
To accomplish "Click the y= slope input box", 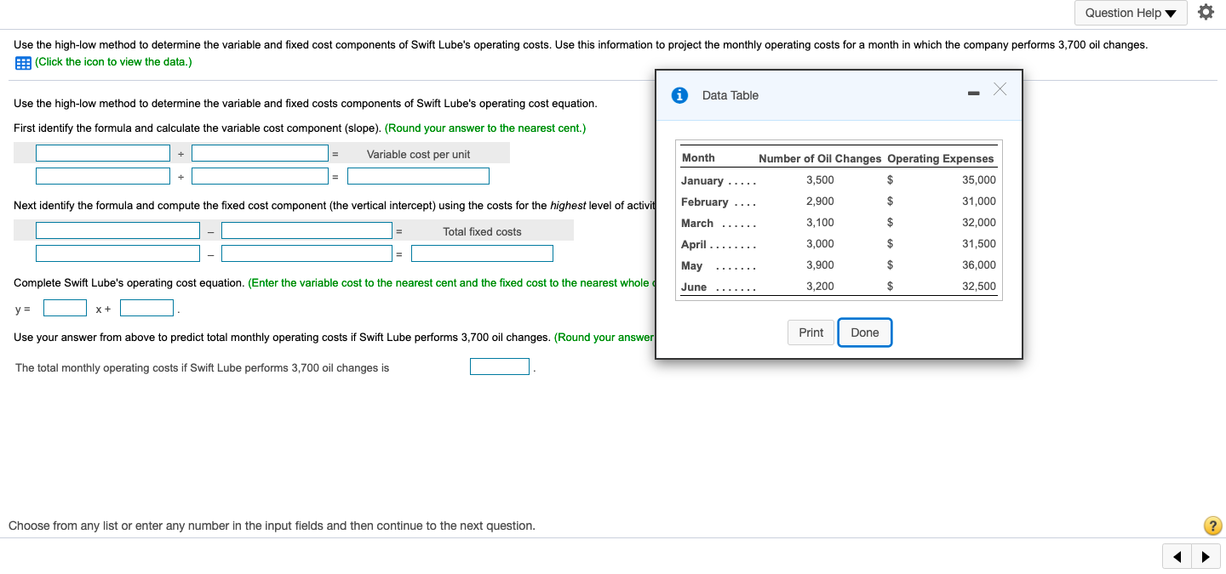I will [x=65, y=307].
